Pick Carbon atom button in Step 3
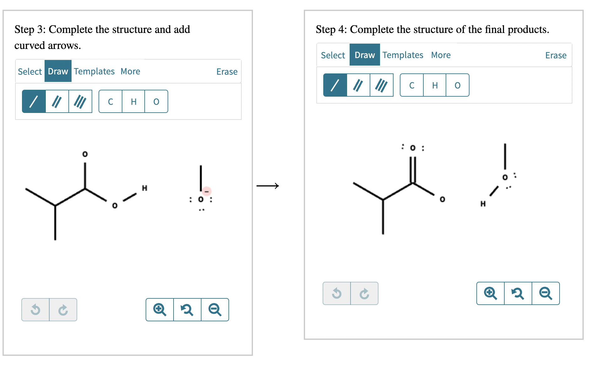 [x=110, y=101]
